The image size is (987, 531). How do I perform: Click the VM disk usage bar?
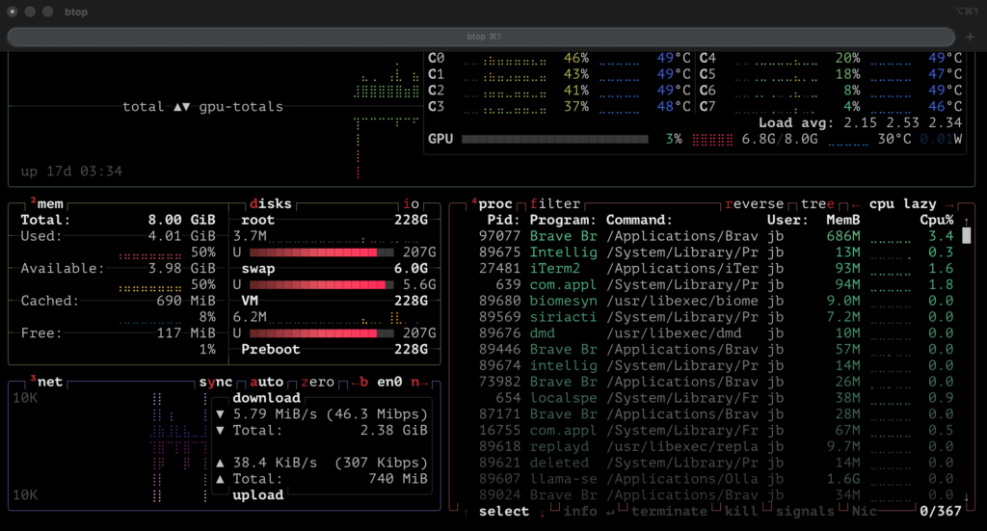pyautogui.click(x=322, y=333)
